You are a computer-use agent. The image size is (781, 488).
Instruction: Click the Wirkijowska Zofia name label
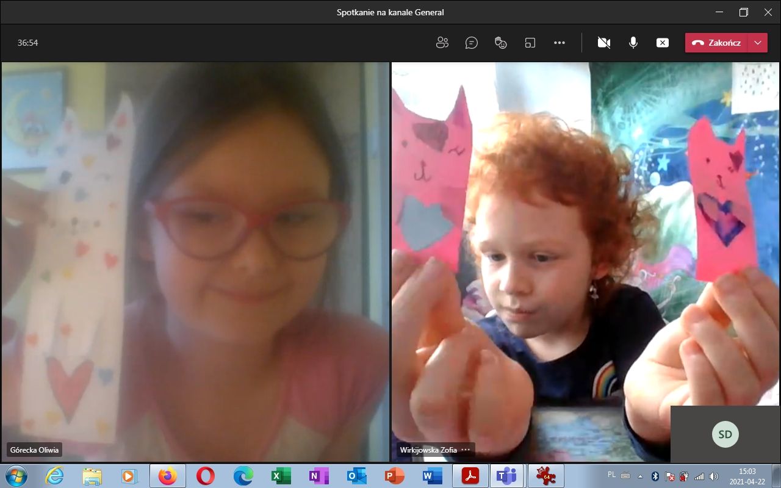click(x=428, y=450)
